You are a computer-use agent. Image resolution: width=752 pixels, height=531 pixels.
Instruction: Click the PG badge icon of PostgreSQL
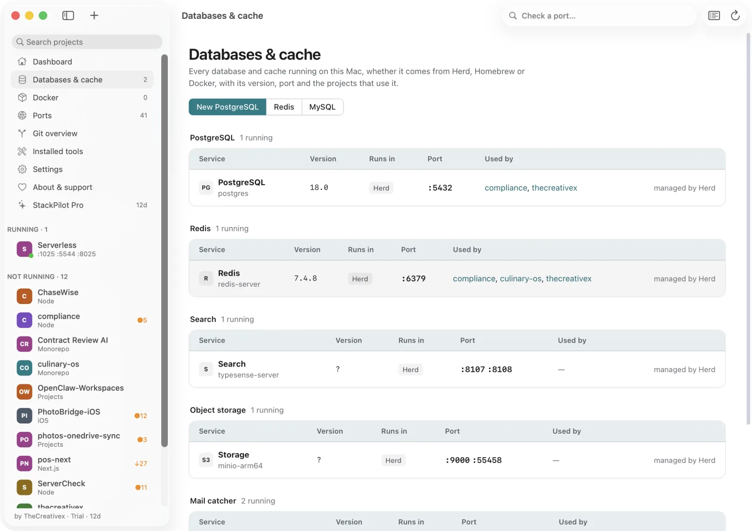coord(206,187)
